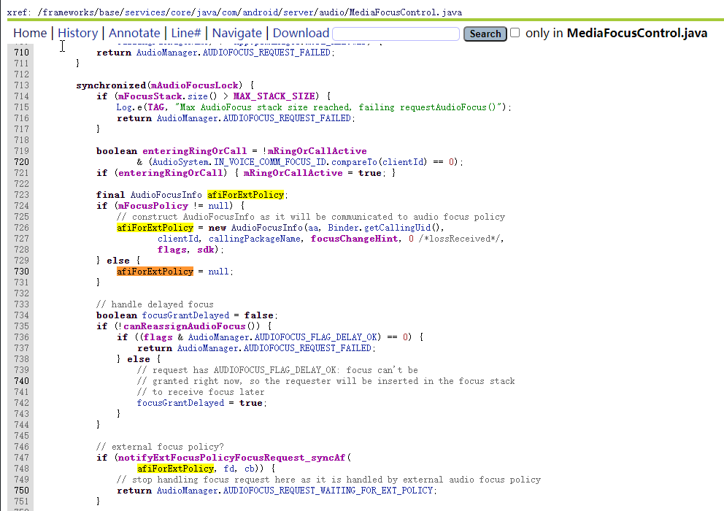Click getCallingUid on line 726
The image size is (724, 511).
pos(397,227)
